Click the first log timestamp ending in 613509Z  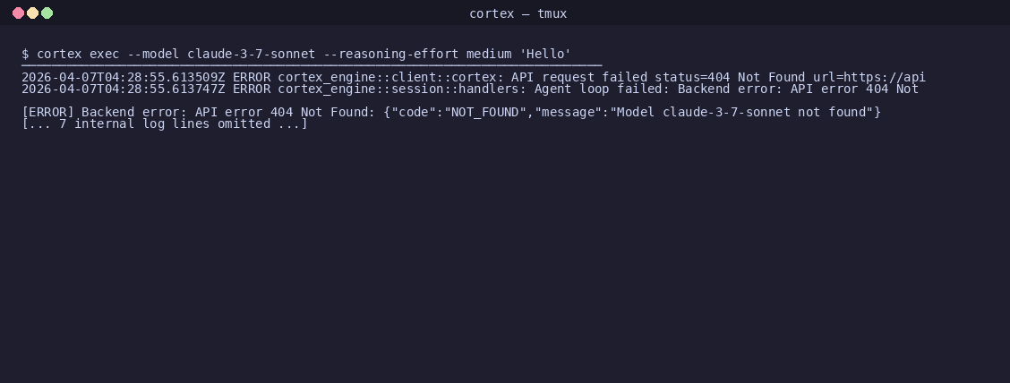point(123,77)
